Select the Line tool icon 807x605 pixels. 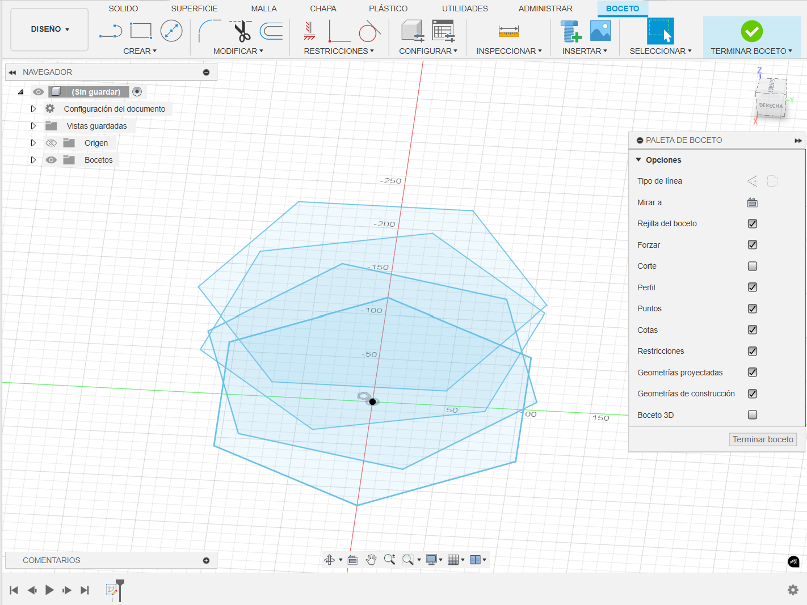coord(111,31)
